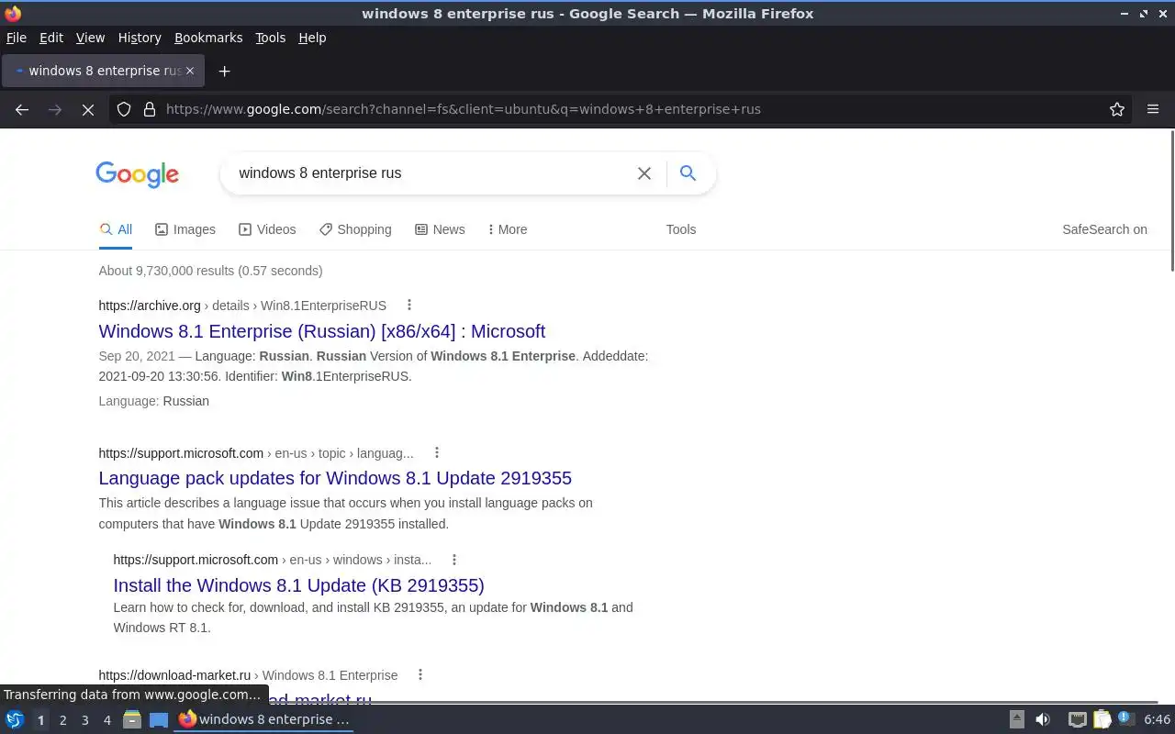
Task: Switch to workspace 3
Action: [84, 720]
